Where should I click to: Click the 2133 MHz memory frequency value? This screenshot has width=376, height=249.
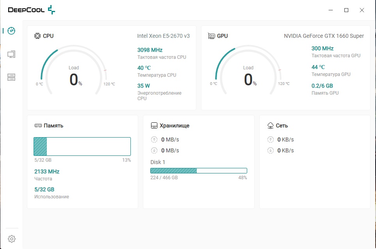pyautogui.click(x=47, y=171)
